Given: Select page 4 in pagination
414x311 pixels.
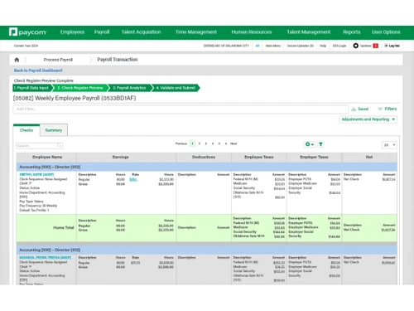Looking at the screenshot, I should point(213,143).
